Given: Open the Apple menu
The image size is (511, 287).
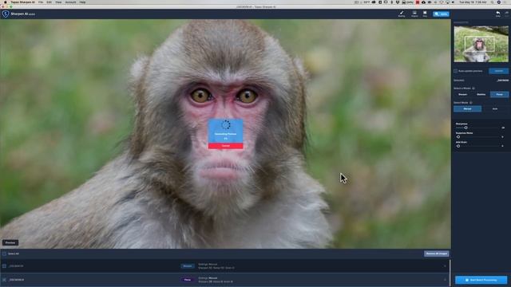Looking at the screenshot, I should [5, 2].
